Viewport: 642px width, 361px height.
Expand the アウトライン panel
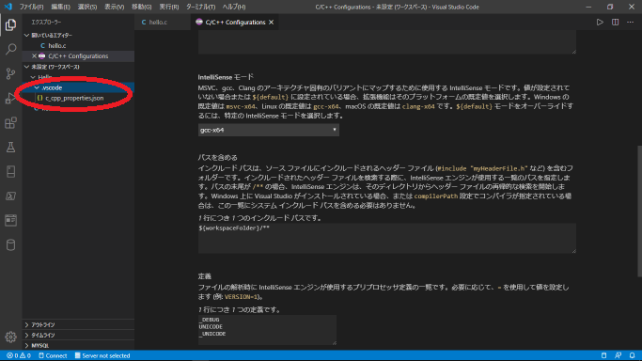tap(78, 324)
